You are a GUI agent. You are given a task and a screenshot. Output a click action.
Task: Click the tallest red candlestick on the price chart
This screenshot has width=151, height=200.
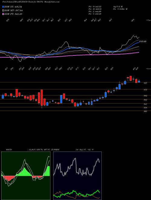point(42,98)
